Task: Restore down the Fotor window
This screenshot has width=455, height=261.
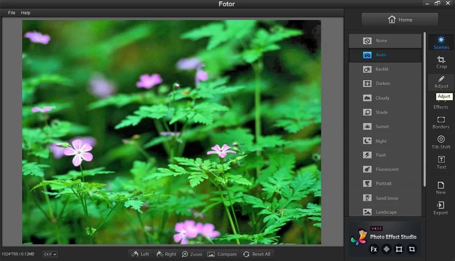Action: (437, 3)
